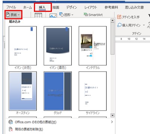Click the Office.com globe icon
The height and width of the screenshot is (134, 150).
click(x=11, y=122)
